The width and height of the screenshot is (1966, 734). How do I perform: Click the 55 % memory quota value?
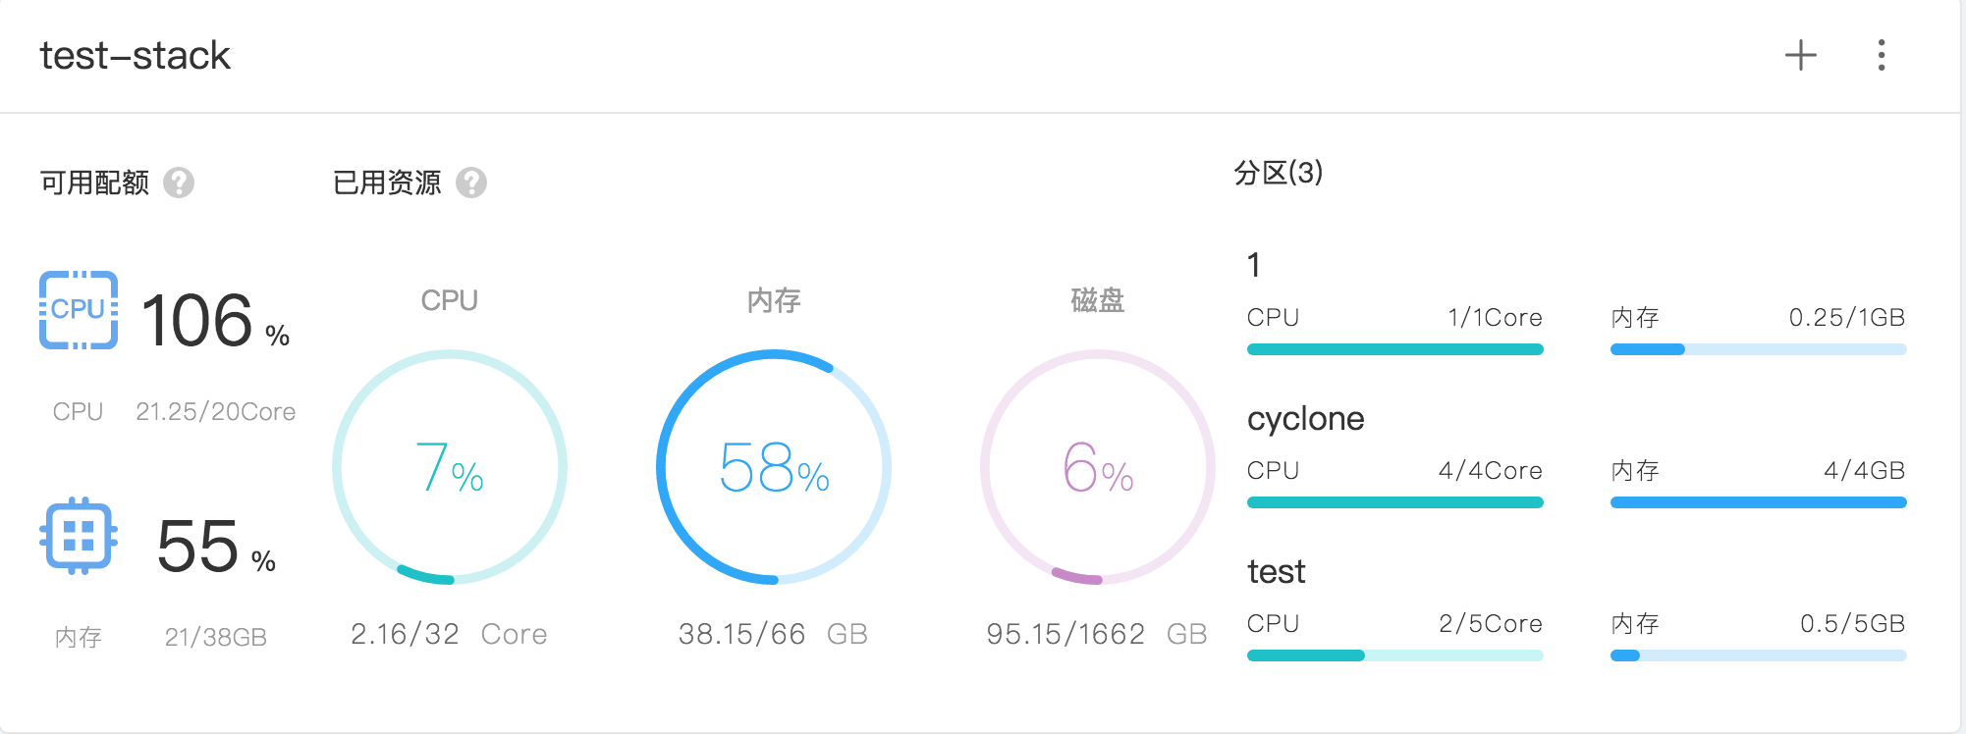[215, 547]
